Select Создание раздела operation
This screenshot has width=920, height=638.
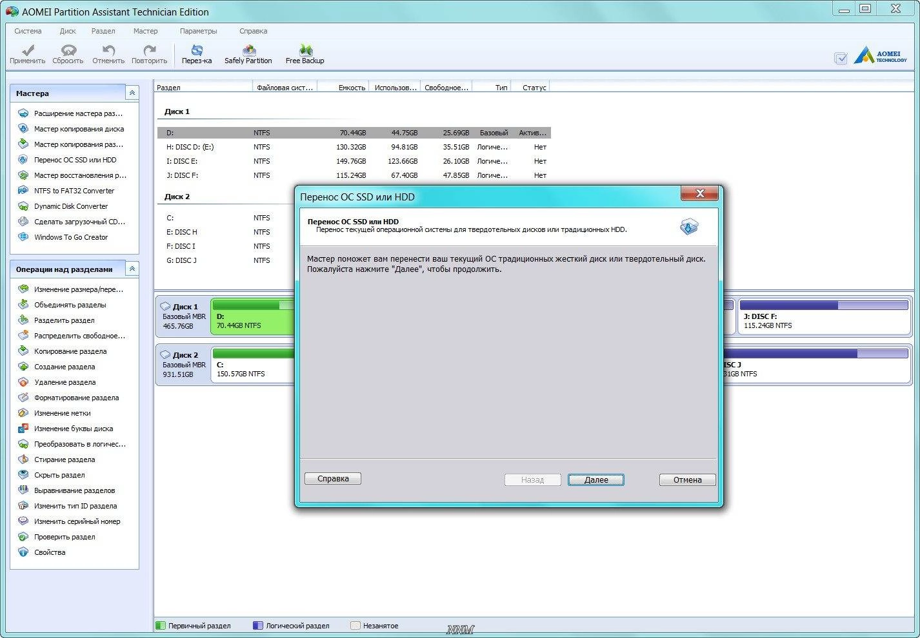click(57, 367)
